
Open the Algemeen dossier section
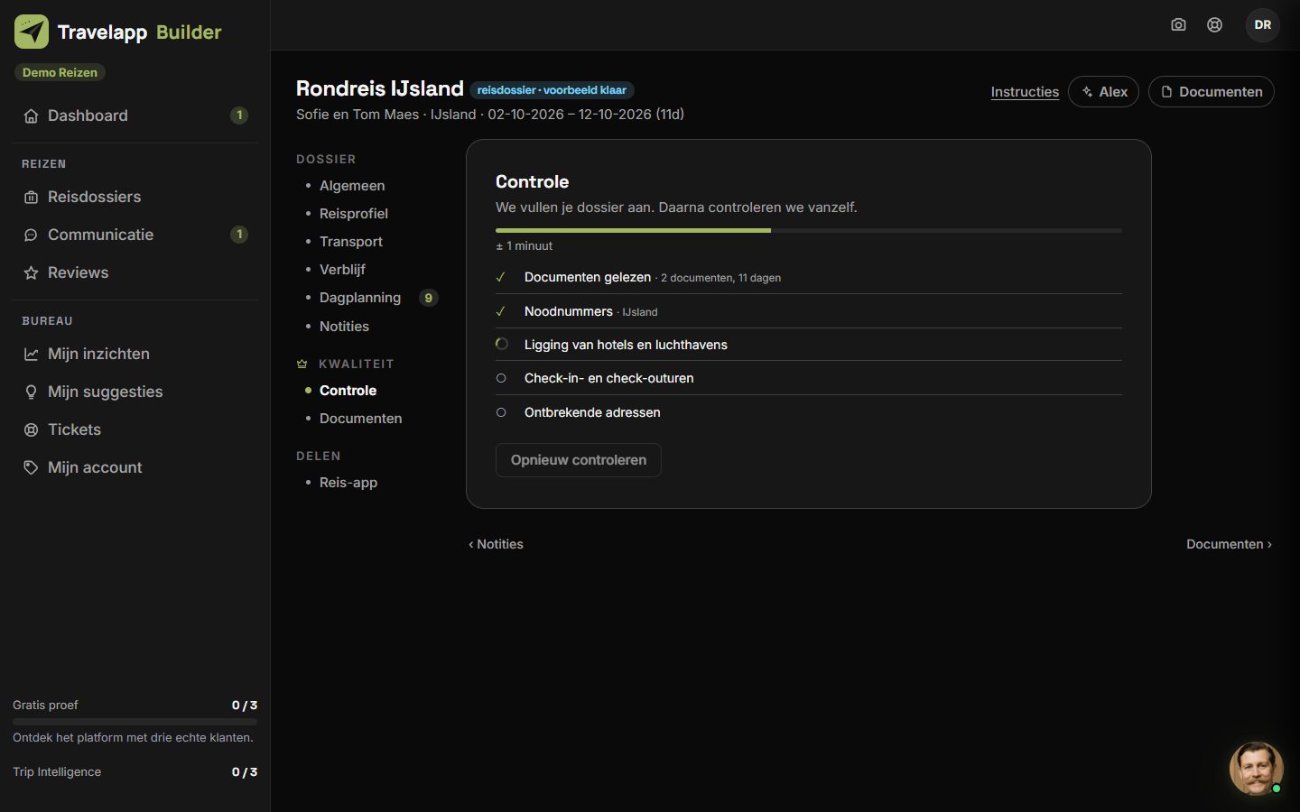tap(352, 186)
